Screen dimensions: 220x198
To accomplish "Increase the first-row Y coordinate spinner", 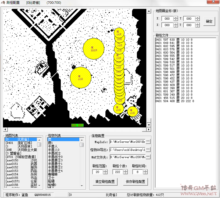I will pos(197,18).
